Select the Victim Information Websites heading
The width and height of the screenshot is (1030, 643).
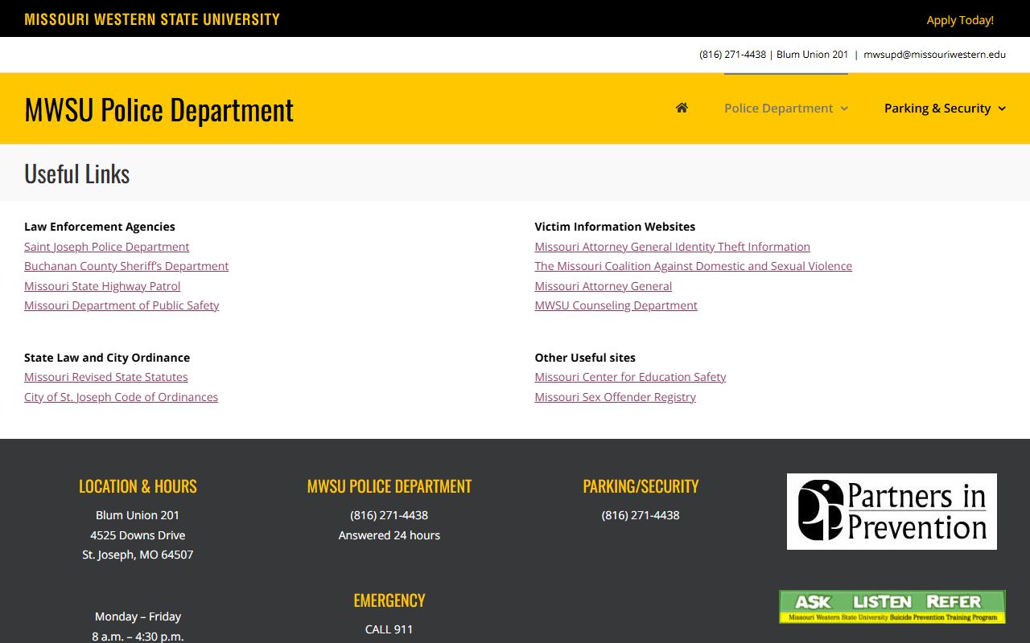(x=615, y=227)
